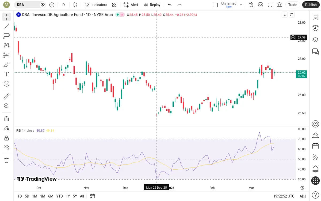
Task: Hide all drawings with eye icon
Action: (7, 147)
